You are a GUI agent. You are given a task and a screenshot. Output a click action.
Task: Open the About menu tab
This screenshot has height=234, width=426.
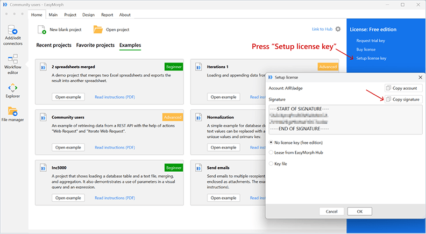click(125, 15)
